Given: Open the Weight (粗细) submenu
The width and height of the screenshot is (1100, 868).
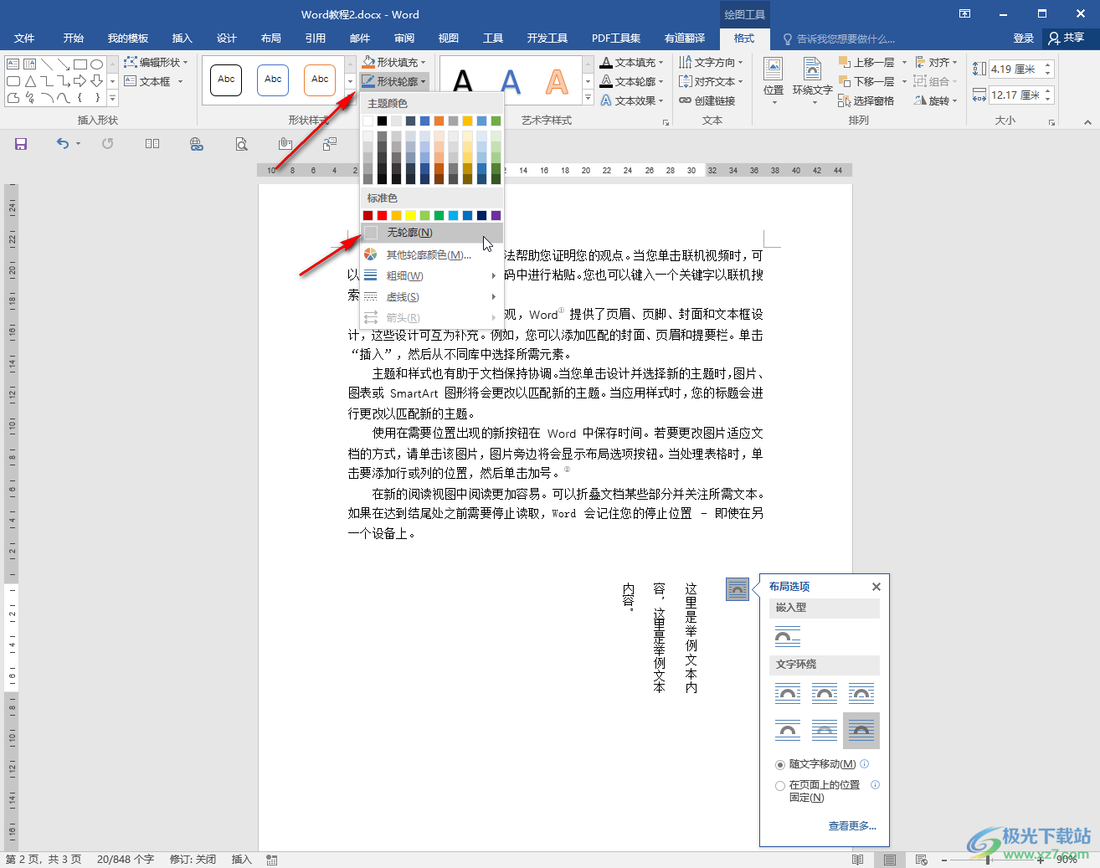Looking at the screenshot, I should click(x=432, y=275).
